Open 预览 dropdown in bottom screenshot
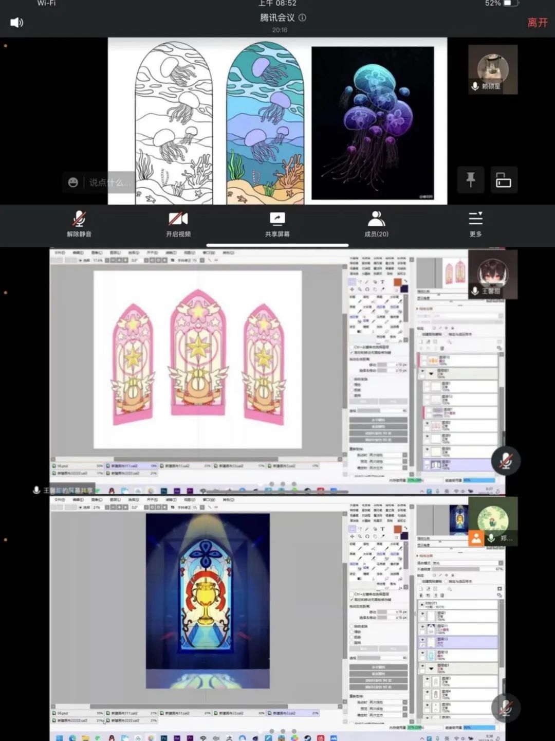 point(388,708)
